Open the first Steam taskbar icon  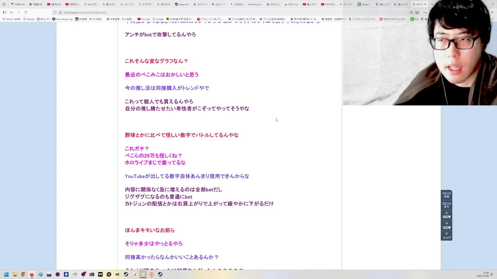pyautogui.click(x=126, y=274)
